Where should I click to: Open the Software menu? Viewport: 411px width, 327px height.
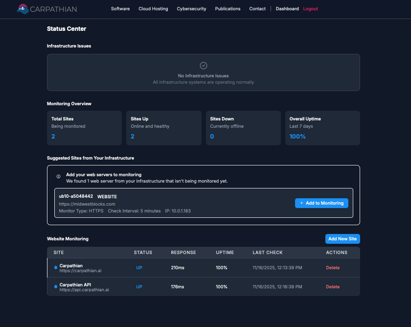[120, 8]
